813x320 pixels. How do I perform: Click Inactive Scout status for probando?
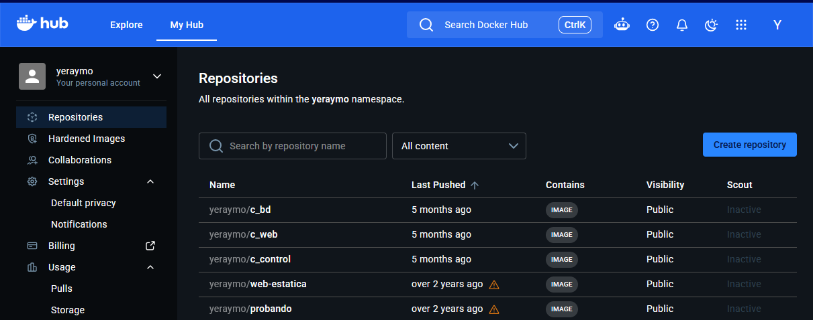click(744, 309)
